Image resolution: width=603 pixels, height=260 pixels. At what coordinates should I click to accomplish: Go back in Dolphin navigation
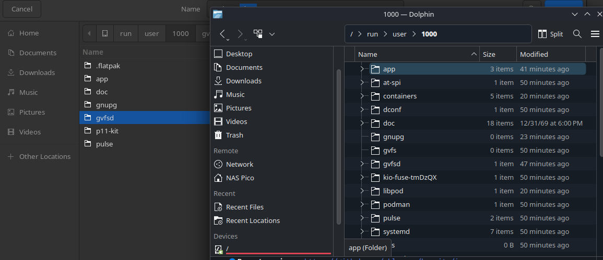click(x=223, y=34)
